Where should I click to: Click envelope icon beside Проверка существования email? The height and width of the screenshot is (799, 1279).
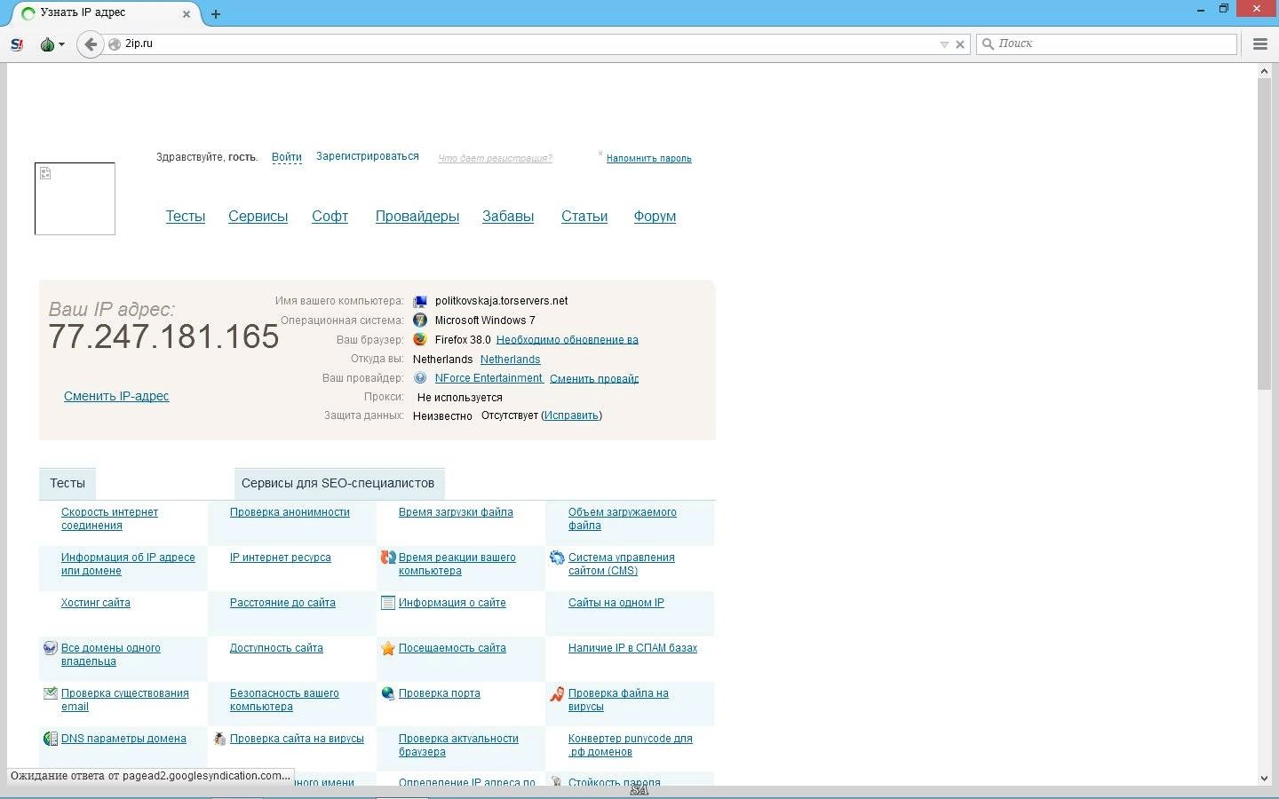pyautogui.click(x=51, y=693)
